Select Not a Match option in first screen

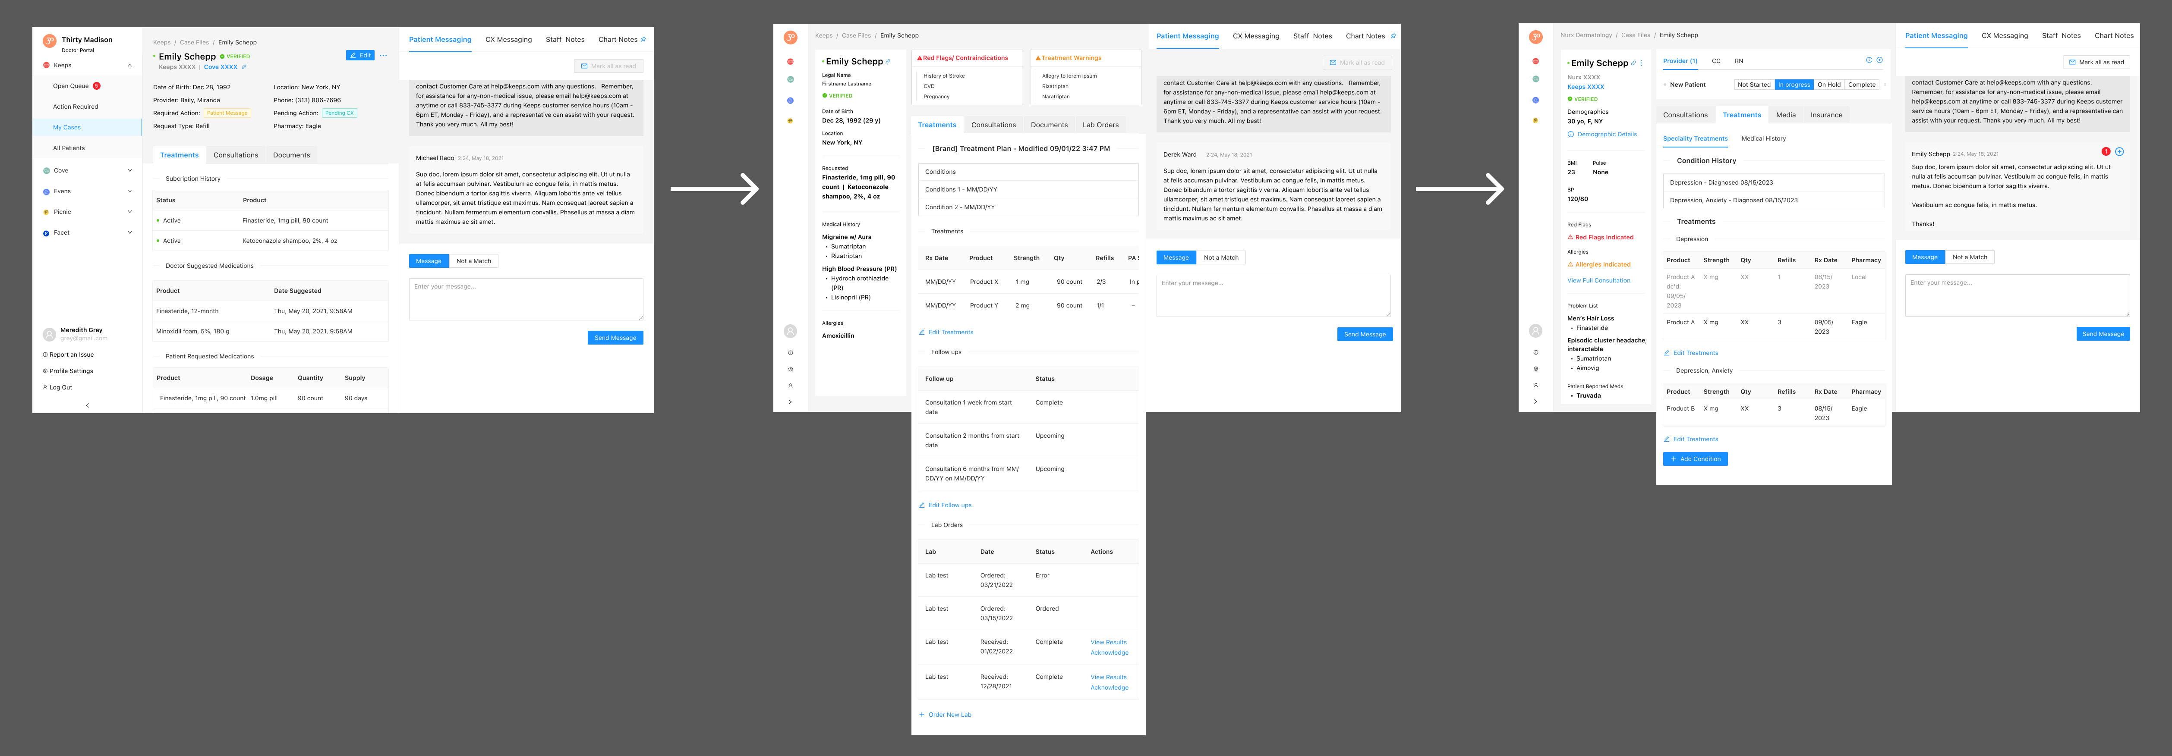pos(474,261)
